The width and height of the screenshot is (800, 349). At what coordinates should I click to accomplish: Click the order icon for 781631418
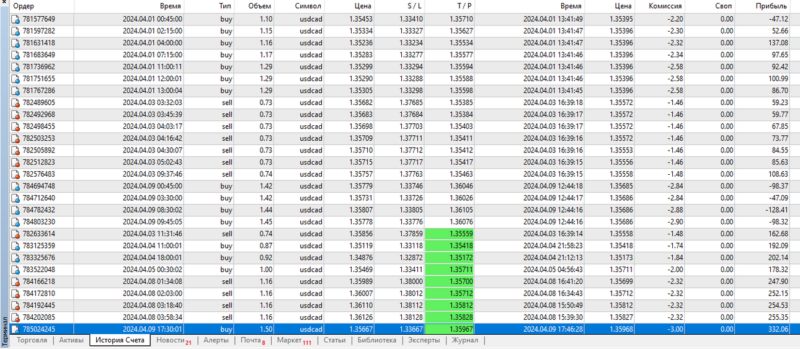16,43
